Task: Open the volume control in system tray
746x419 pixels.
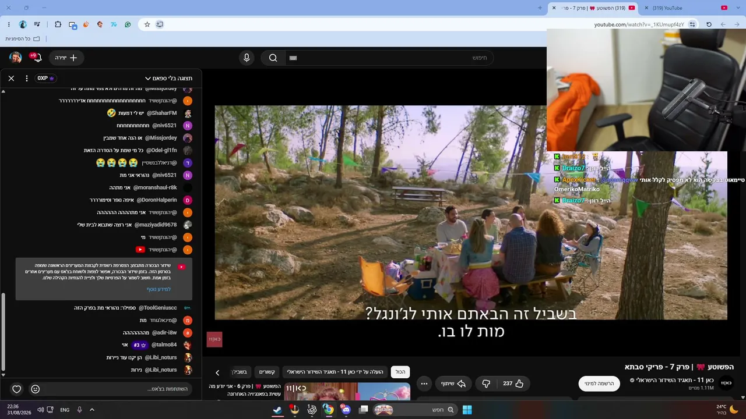Action: point(40,410)
